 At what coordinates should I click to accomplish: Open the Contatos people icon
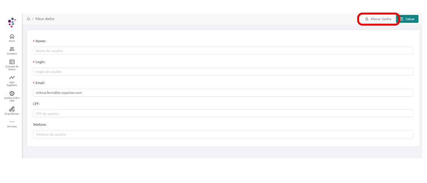click(12, 49)
